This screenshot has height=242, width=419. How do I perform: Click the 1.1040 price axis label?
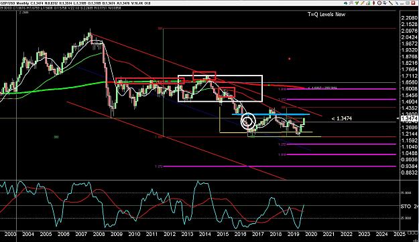409,147
